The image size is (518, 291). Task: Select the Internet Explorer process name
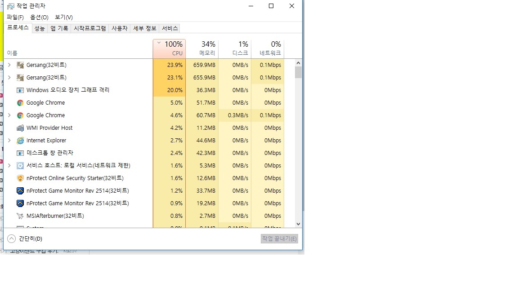[46, 140]
